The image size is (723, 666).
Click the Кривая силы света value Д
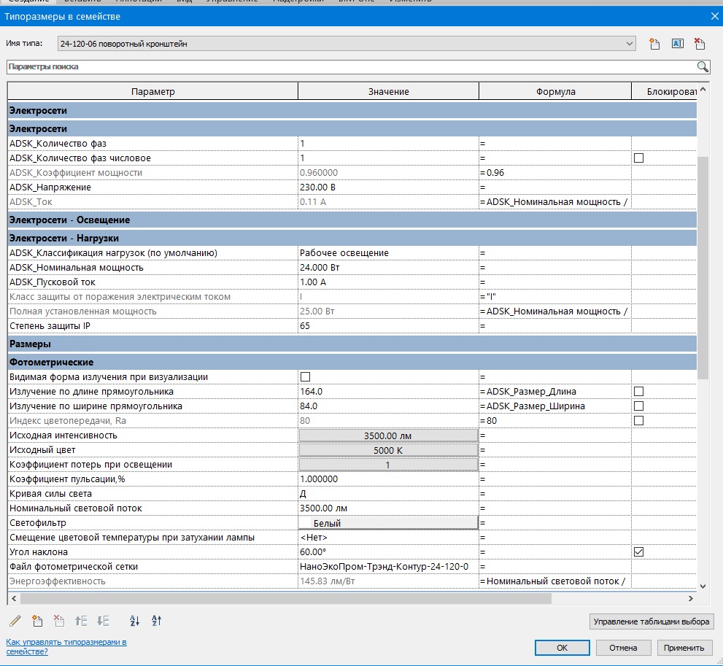pos(388,494)
